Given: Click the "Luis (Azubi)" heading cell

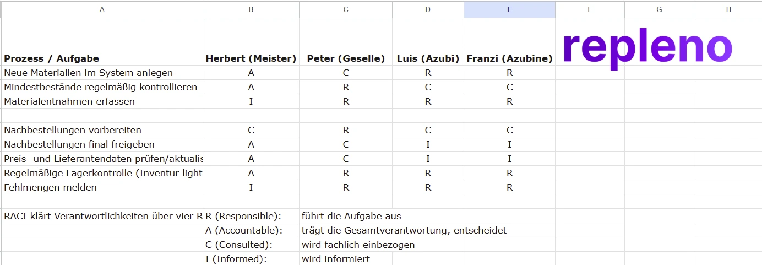Looking at the screenshot, I should (428, 58).
